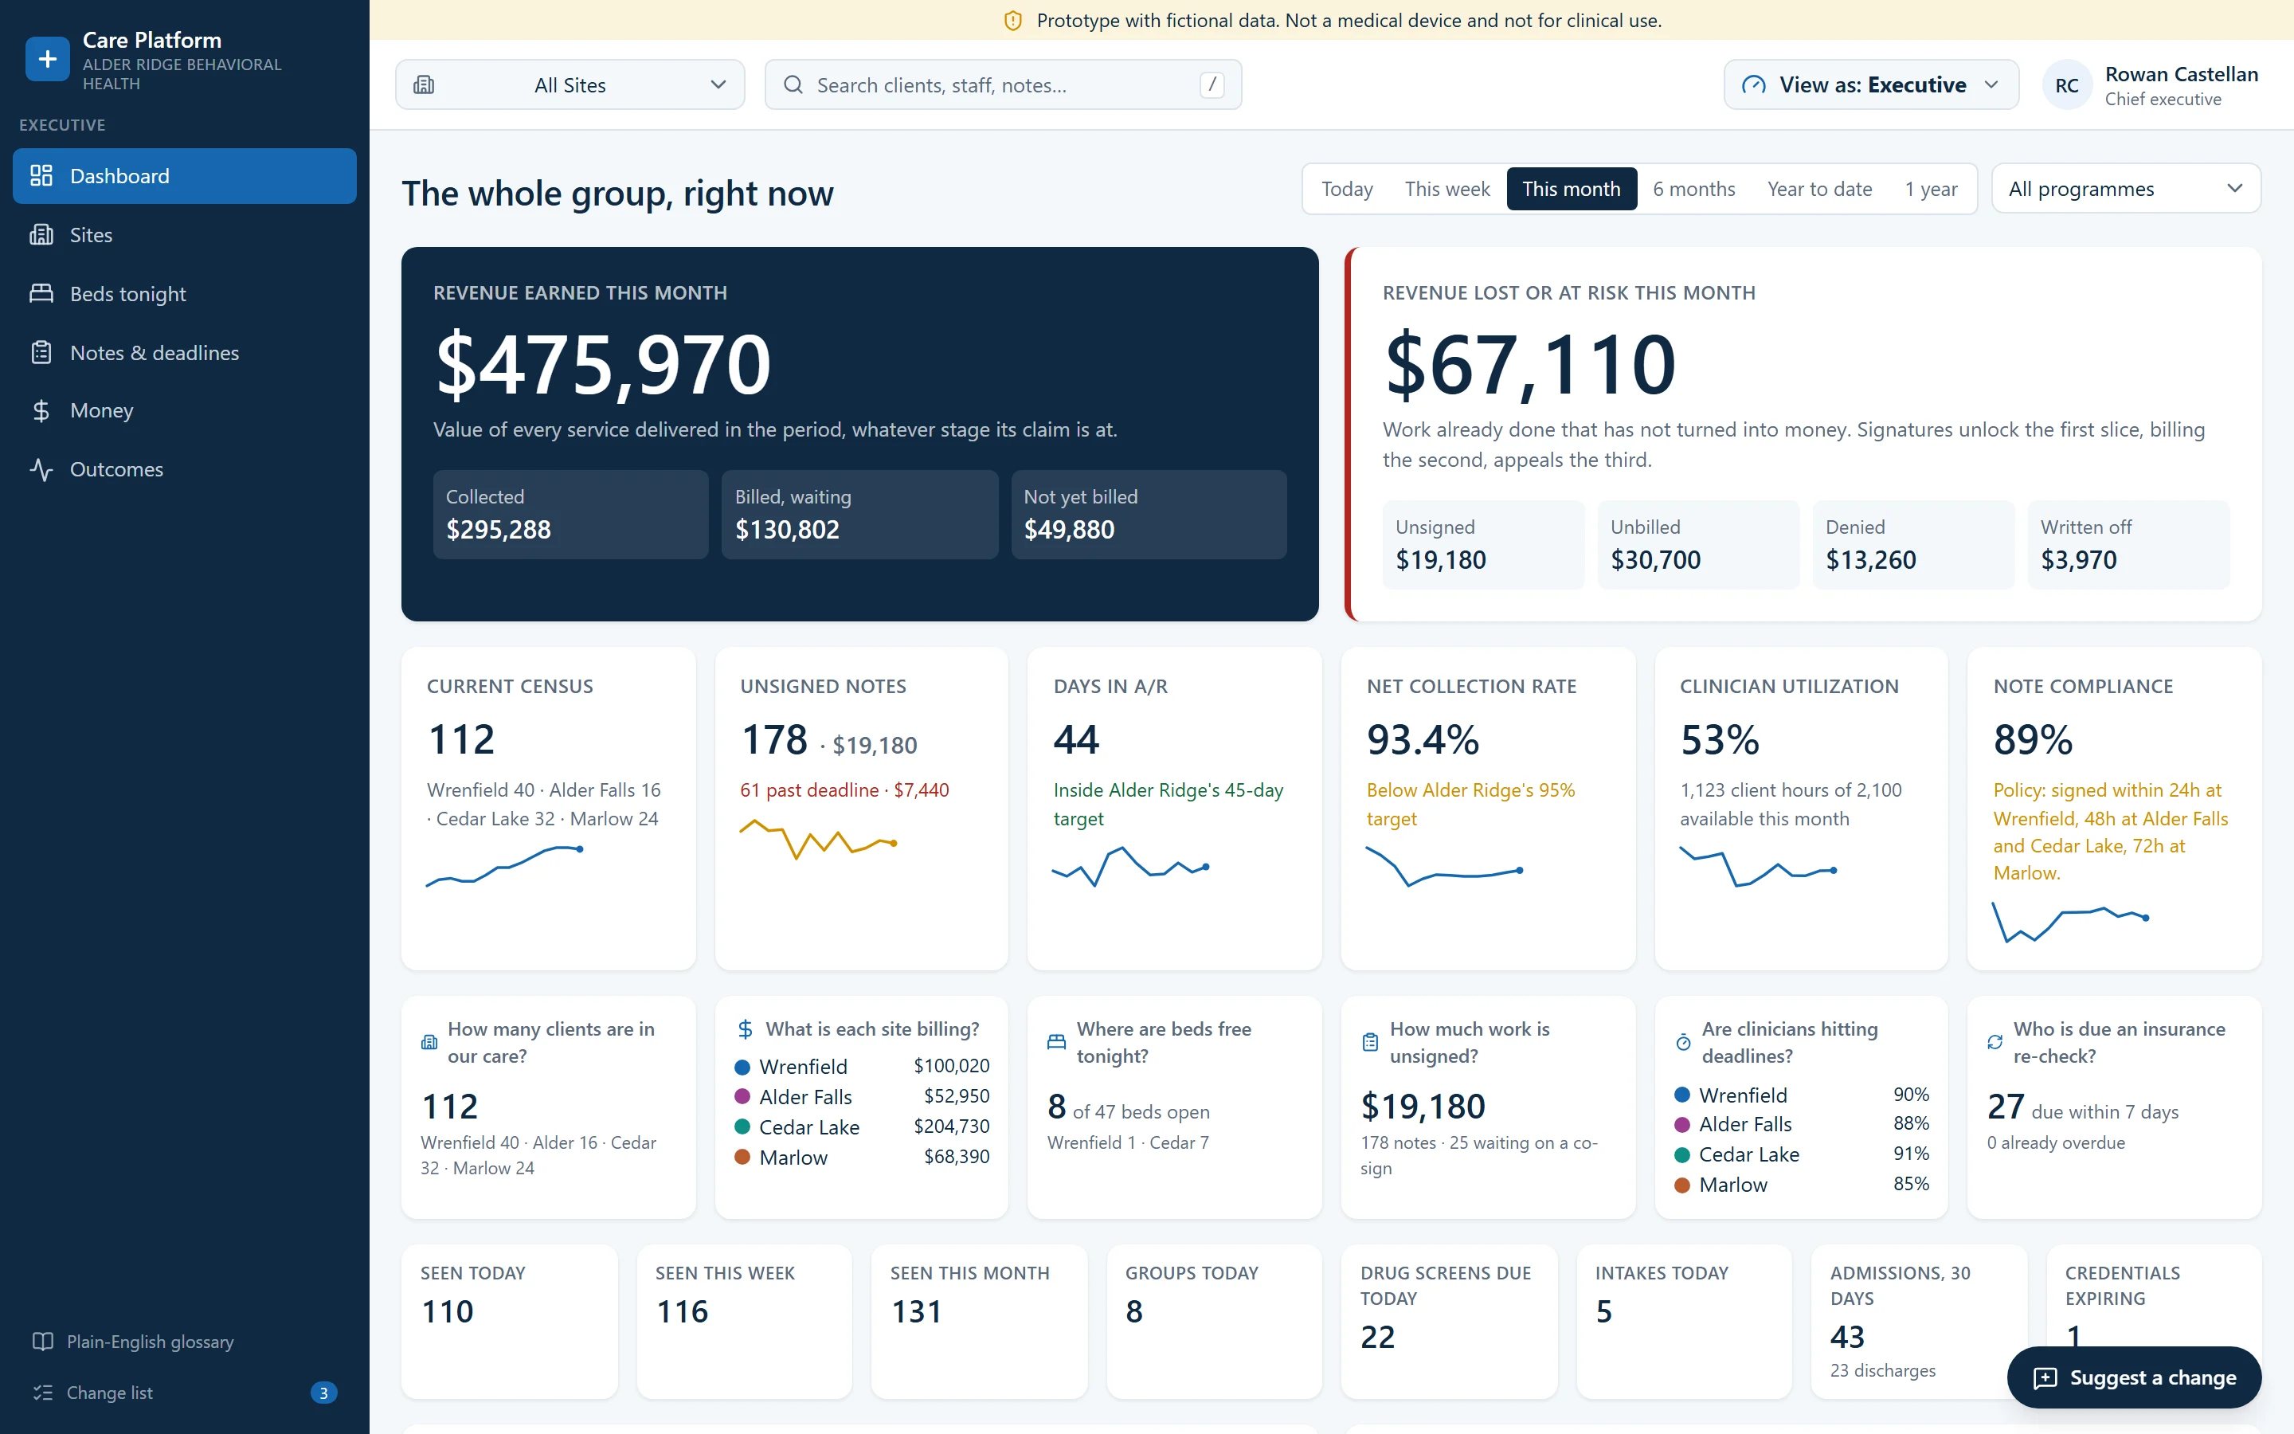Click the Notes & deadlines clipboard icon
The image size is (2294, 1434).
41,352
